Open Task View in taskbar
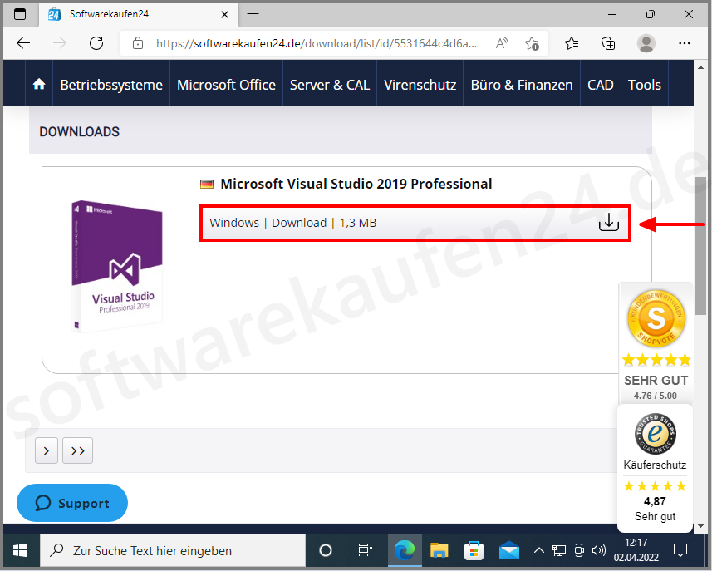The height and width of the screenshot is (571, 712). [365, 550]
